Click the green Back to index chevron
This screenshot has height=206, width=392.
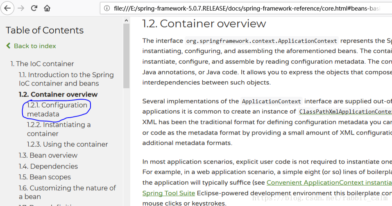tap(9, 46)
